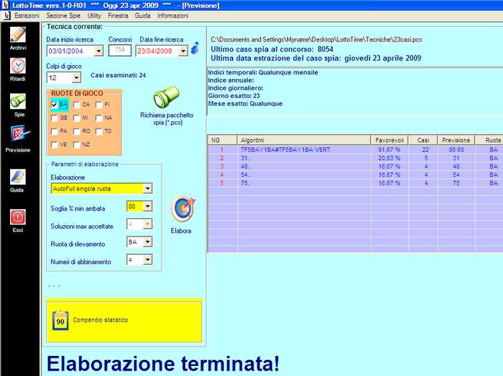Click the 91,67 % favorevoli cell

(x=390, y=149)
